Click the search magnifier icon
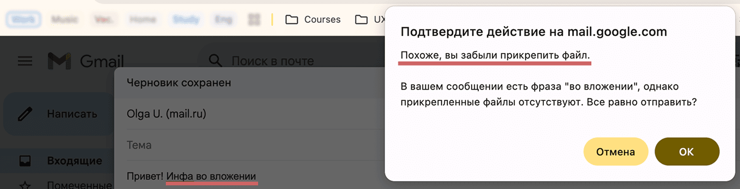 (x=216, y=61)
